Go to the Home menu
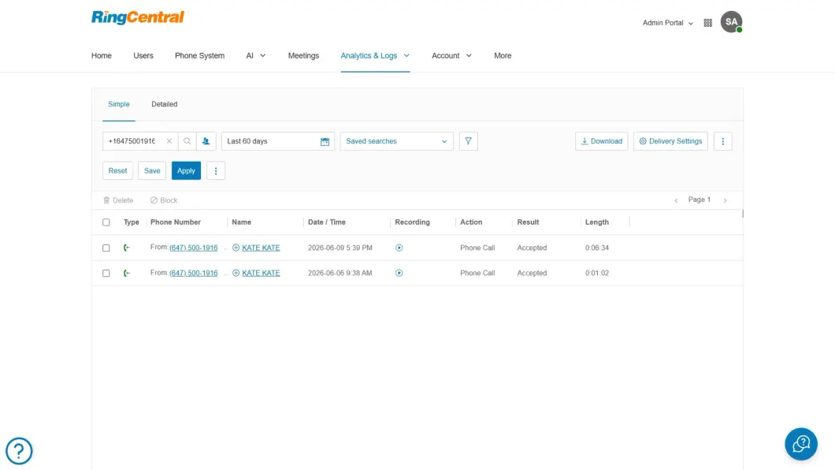Screen dimensions: 835x470 click(x=101, y=55)
